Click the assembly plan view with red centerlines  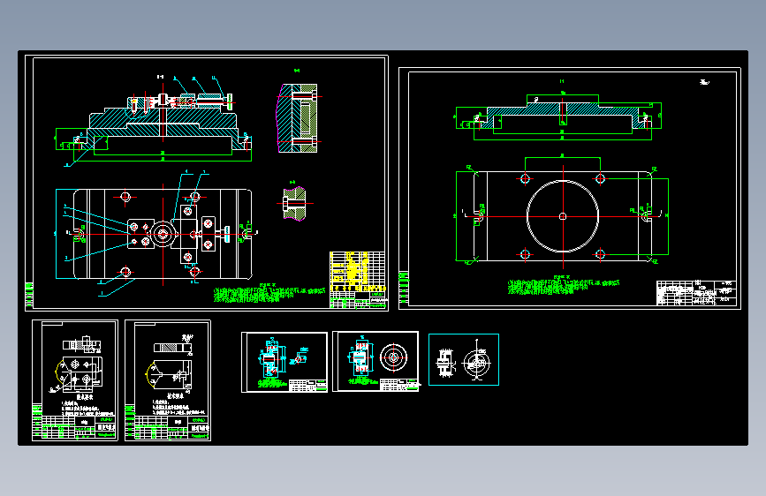[x=163, y=235]
